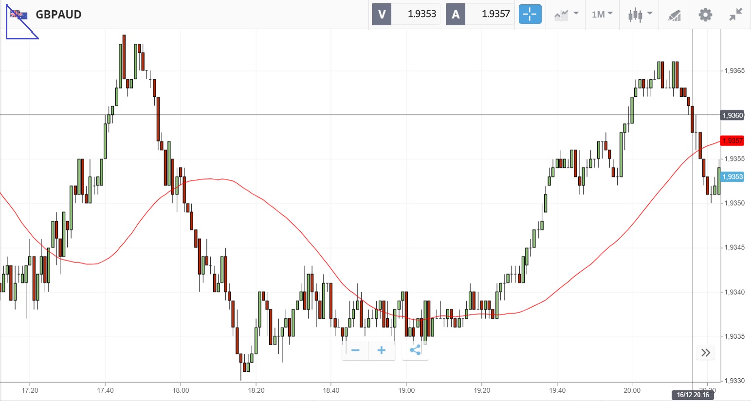This screenshot has height=401, width=751.
Task: Click the 16/12 20:16 time label
Action: click(693, 395)
